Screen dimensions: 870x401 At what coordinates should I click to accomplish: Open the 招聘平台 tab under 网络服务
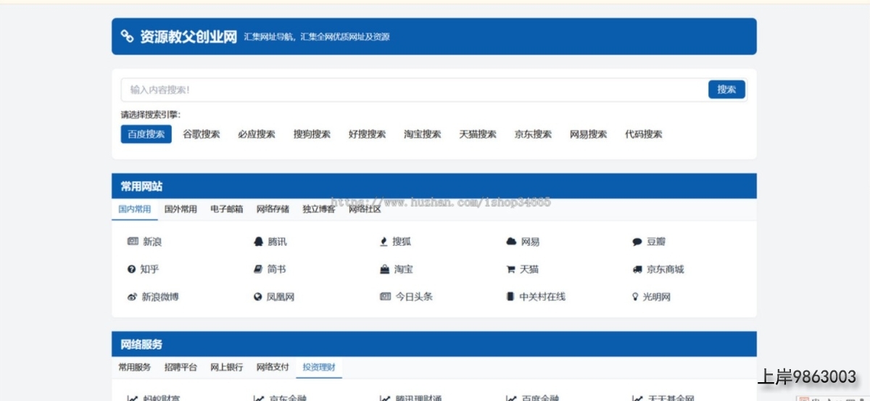click(x=181, y=368)
